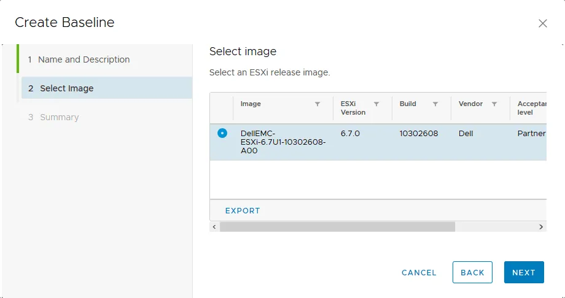
Task: Click the Image column filter icon
Action: pos(318,104)
